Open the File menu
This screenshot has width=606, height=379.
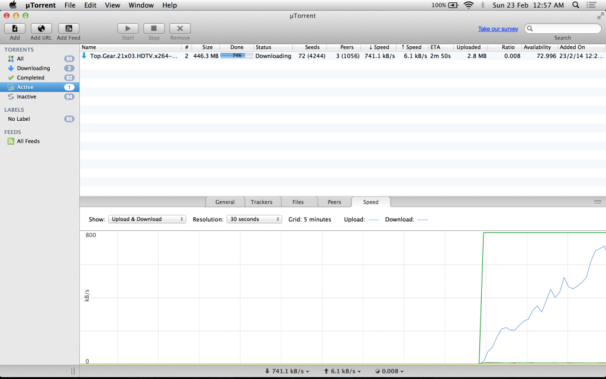(70, 5)
